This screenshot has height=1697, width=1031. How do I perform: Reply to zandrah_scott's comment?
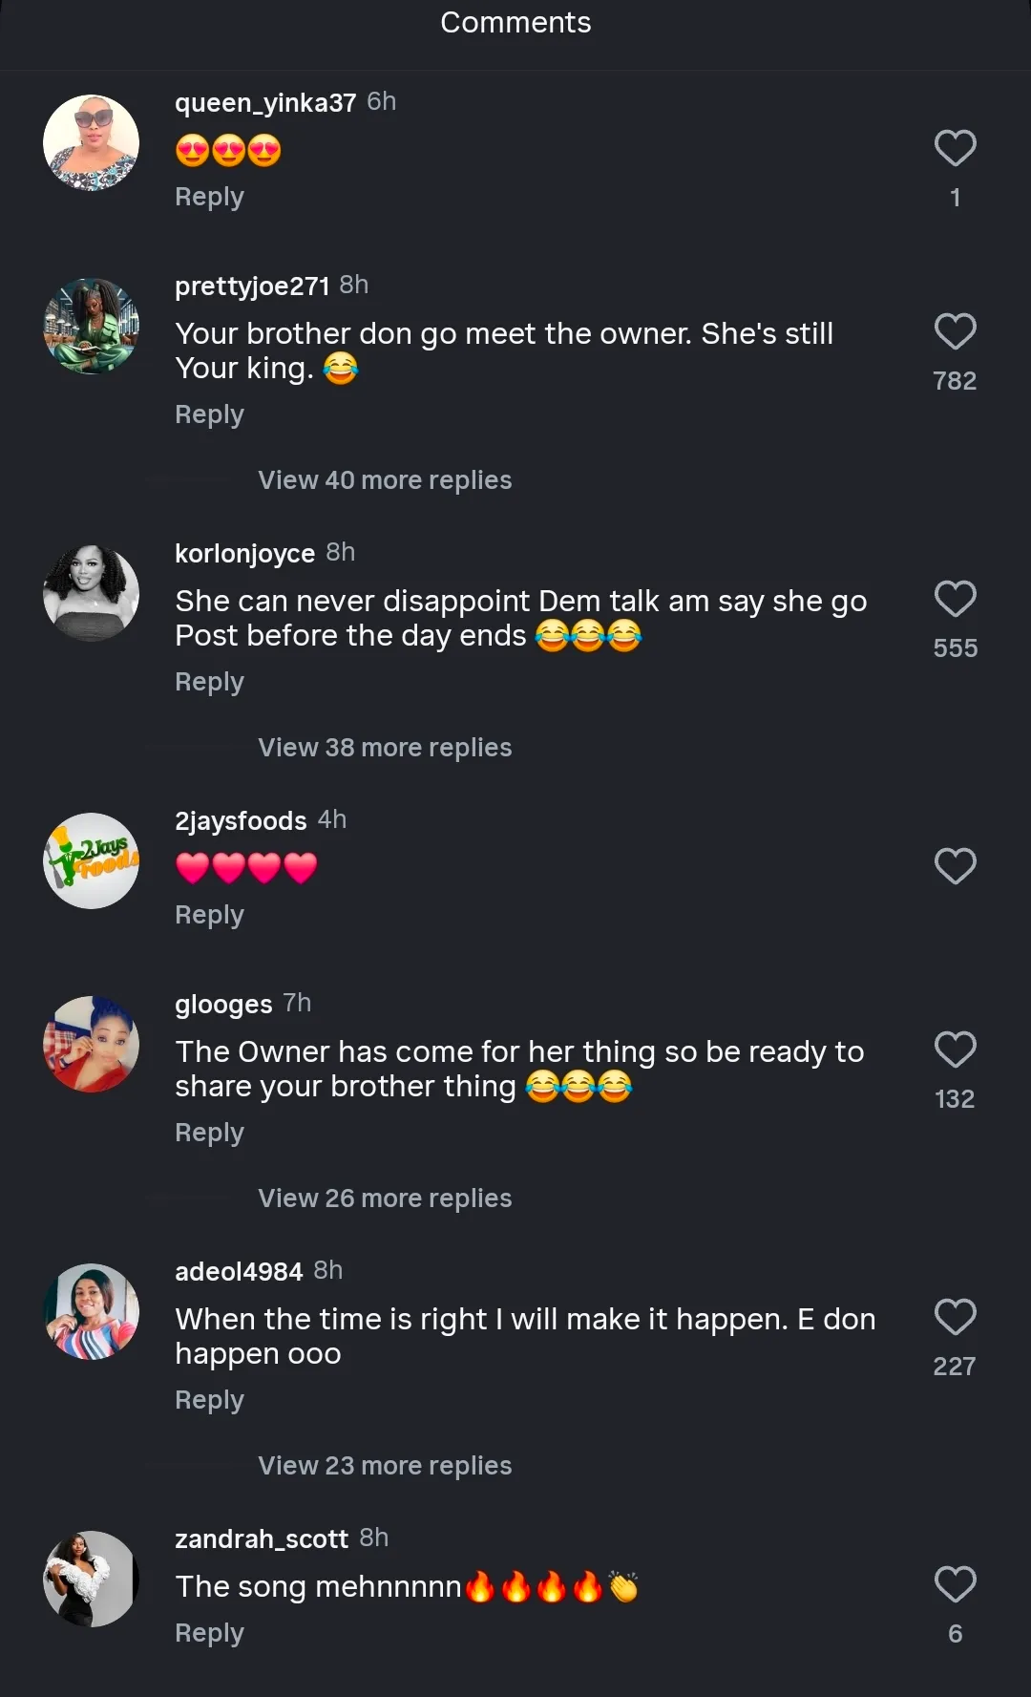[x=209, y=1633]
